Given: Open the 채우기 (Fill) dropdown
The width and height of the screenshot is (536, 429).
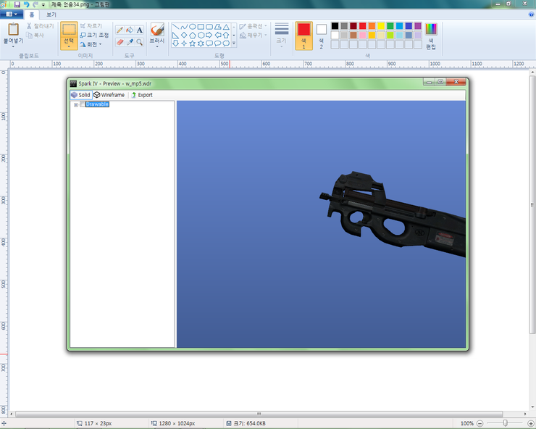Looking at the screenshot, I should click(266, 35).
